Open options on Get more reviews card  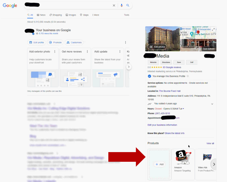(x=87, y=51)
